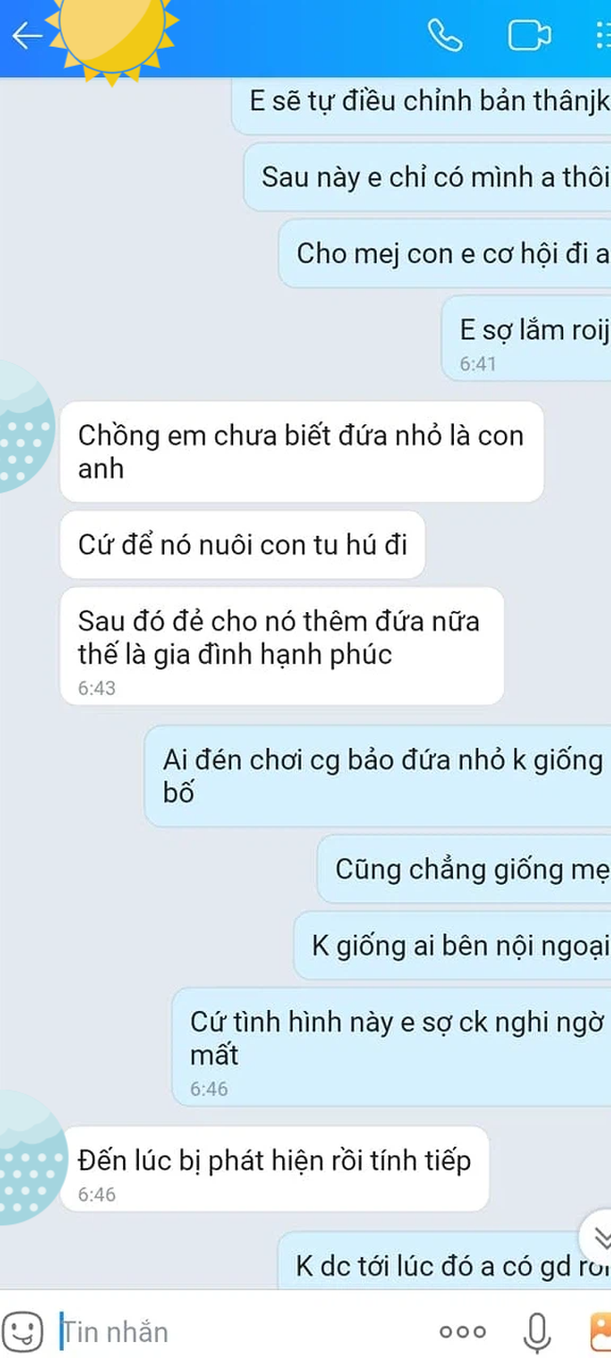This screenshot has height=1358, width=611.
Task: Select the message 'Cho mẹj con e cơ hội đi a'
Action: pyautogui.click(x=445, y=253)
